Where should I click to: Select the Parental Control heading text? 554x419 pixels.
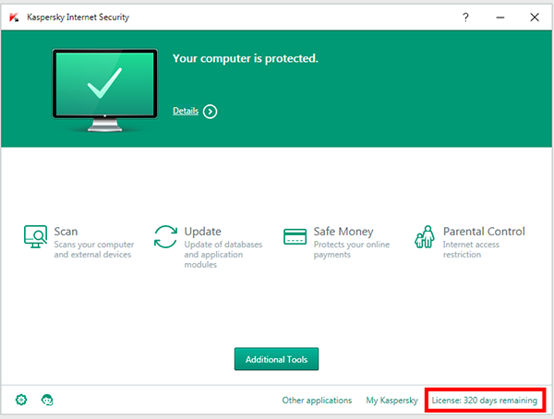pos(484,232)
